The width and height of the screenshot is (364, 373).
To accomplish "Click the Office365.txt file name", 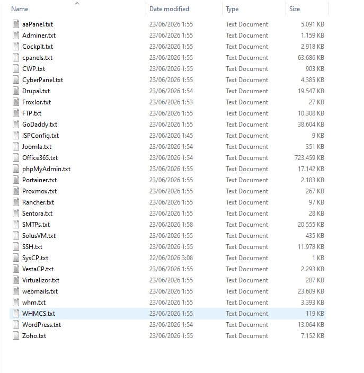I will [x=40, y=157].
